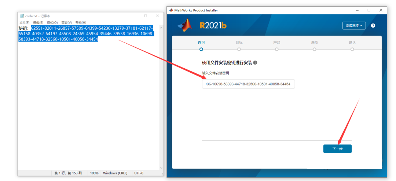Click the info icon beside 使用文件安装密钥进行安装

255,63
